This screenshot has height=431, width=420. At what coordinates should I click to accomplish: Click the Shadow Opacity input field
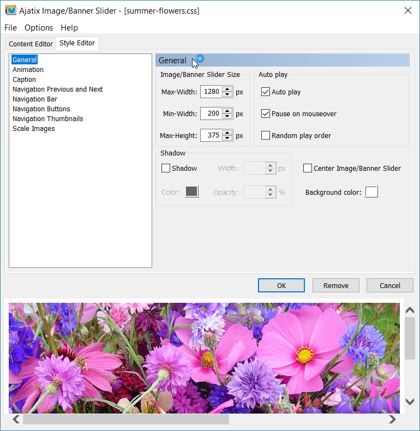pyautogui.click(x=254, y=192)
